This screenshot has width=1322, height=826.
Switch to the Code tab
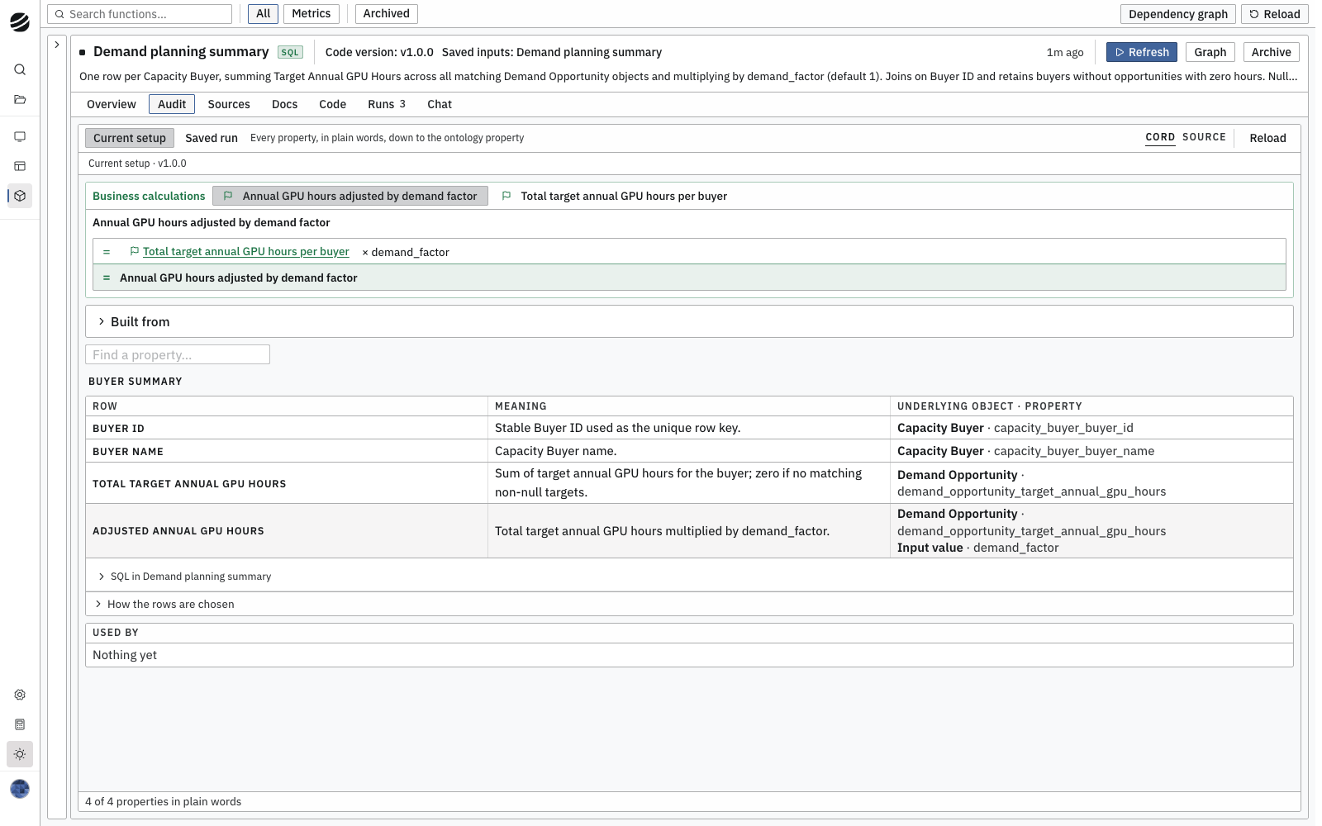pyautogui.click(x=332, y=104)
